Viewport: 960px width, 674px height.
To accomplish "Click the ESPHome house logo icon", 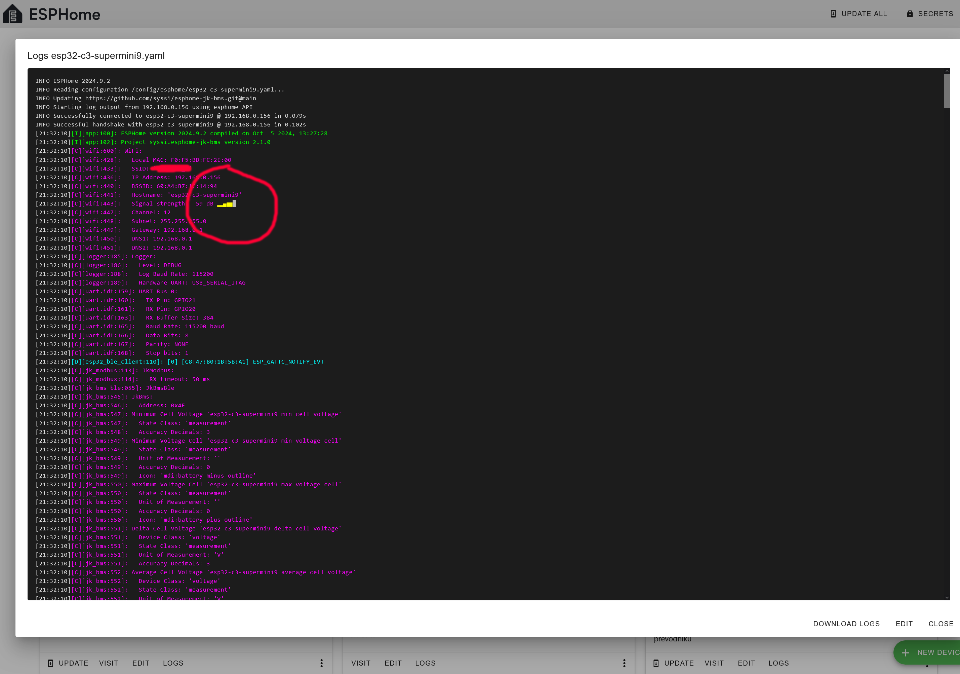I will (12, 14).
